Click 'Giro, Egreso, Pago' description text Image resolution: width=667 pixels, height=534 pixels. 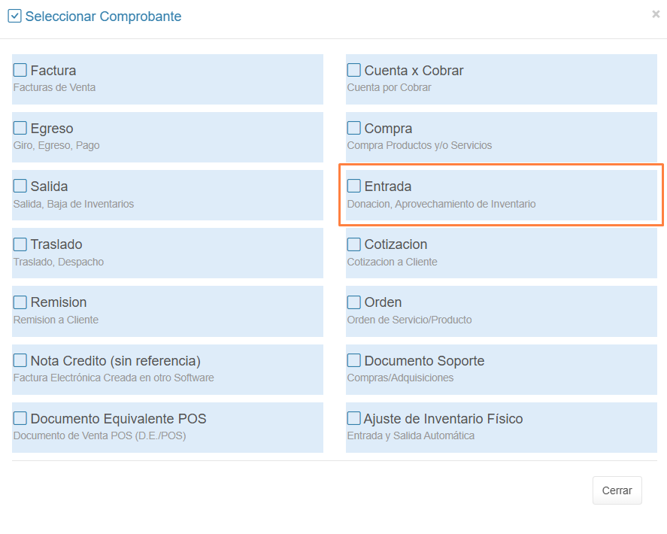click(56, 145)
